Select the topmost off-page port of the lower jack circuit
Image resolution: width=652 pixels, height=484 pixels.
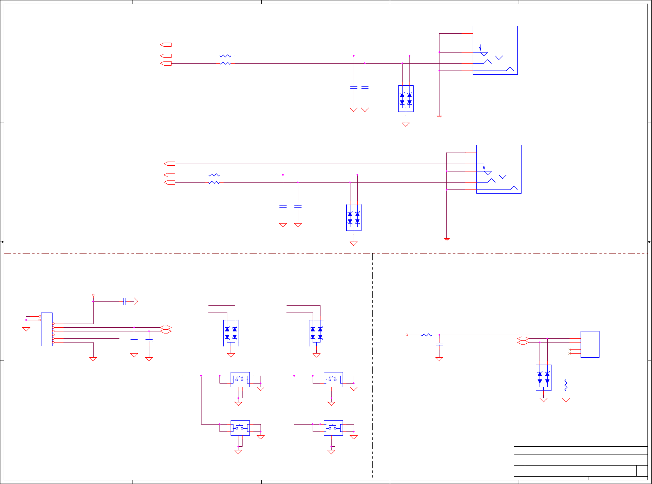tap(169, 163)
